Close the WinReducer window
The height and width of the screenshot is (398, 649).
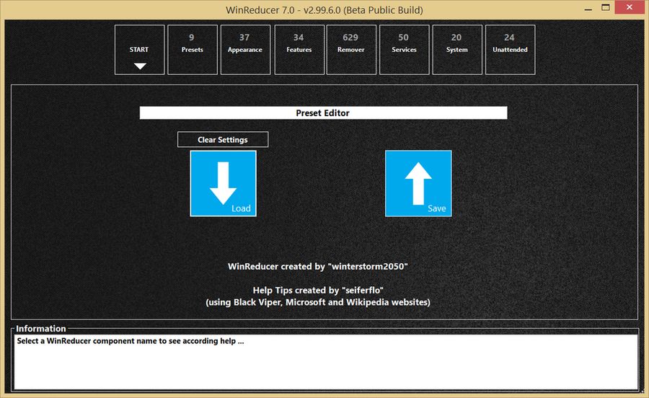[x=630, y=7]
